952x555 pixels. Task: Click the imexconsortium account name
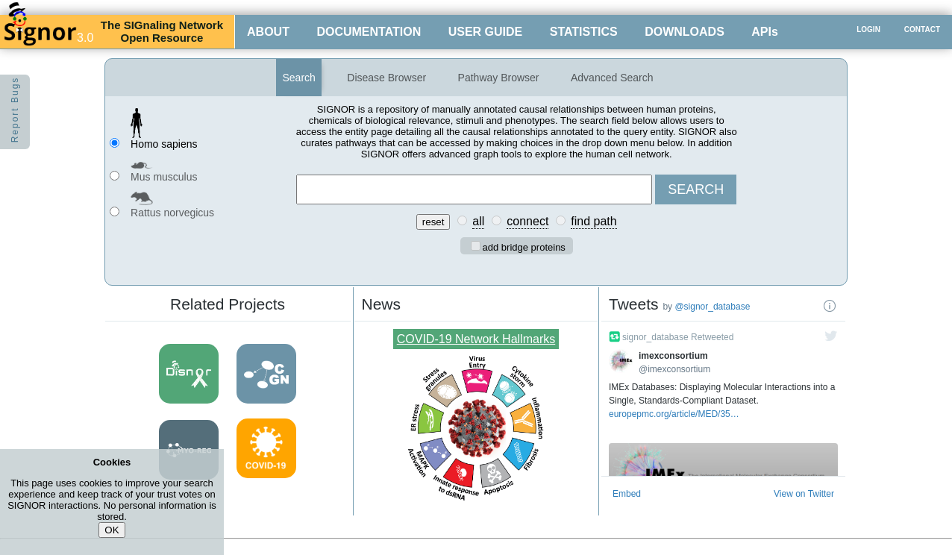click(673, 356)
